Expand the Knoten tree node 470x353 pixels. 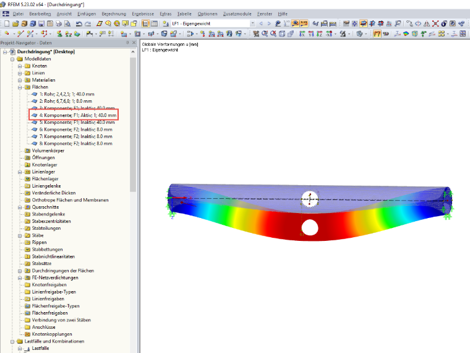tap(20, 66)
